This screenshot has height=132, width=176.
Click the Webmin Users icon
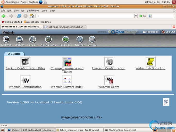109,80
